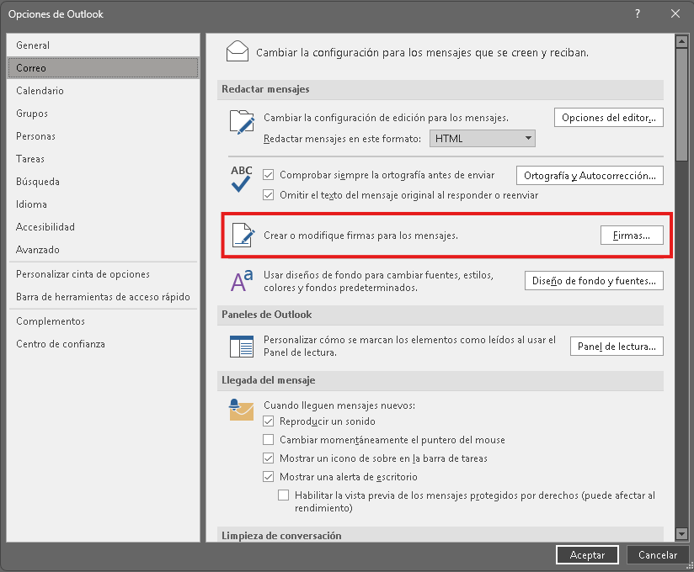The image size is (694, 572).
Task: Open Centro de confianza category
Action: (103, 344)
